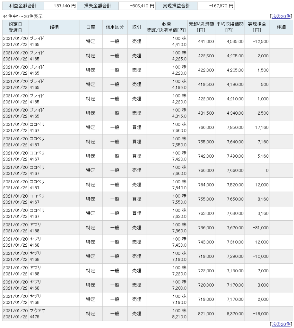Select the -10,000 realized loss cell
The width and height of the screenshot is (294, 328).
257,257
